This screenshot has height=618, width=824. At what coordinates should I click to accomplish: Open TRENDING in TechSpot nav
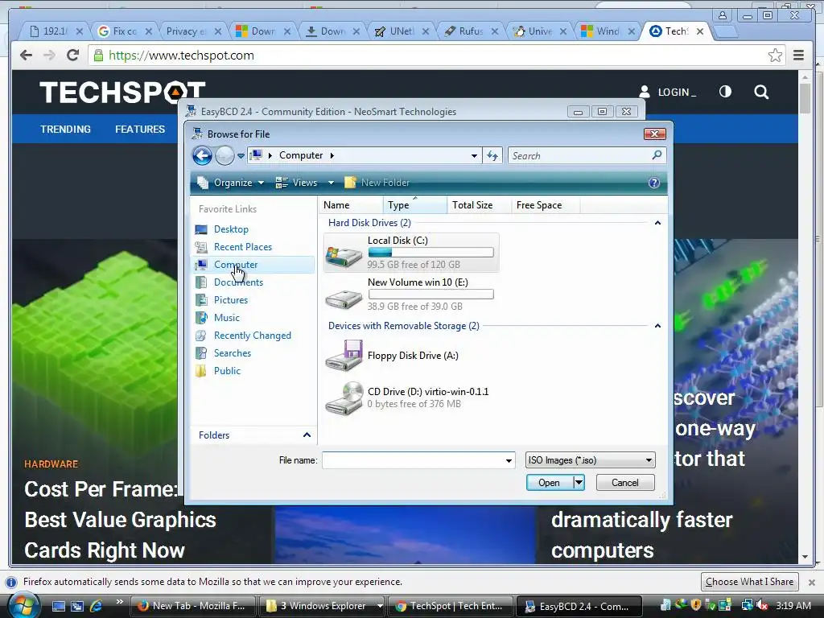[x=66, y=130]
